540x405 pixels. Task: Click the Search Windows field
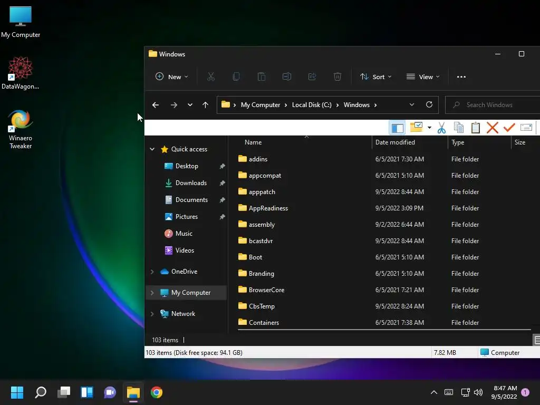493,105
